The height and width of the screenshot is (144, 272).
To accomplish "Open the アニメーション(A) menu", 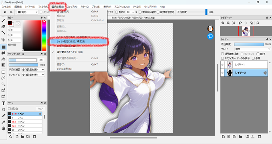I will click(x=122, y=7).
